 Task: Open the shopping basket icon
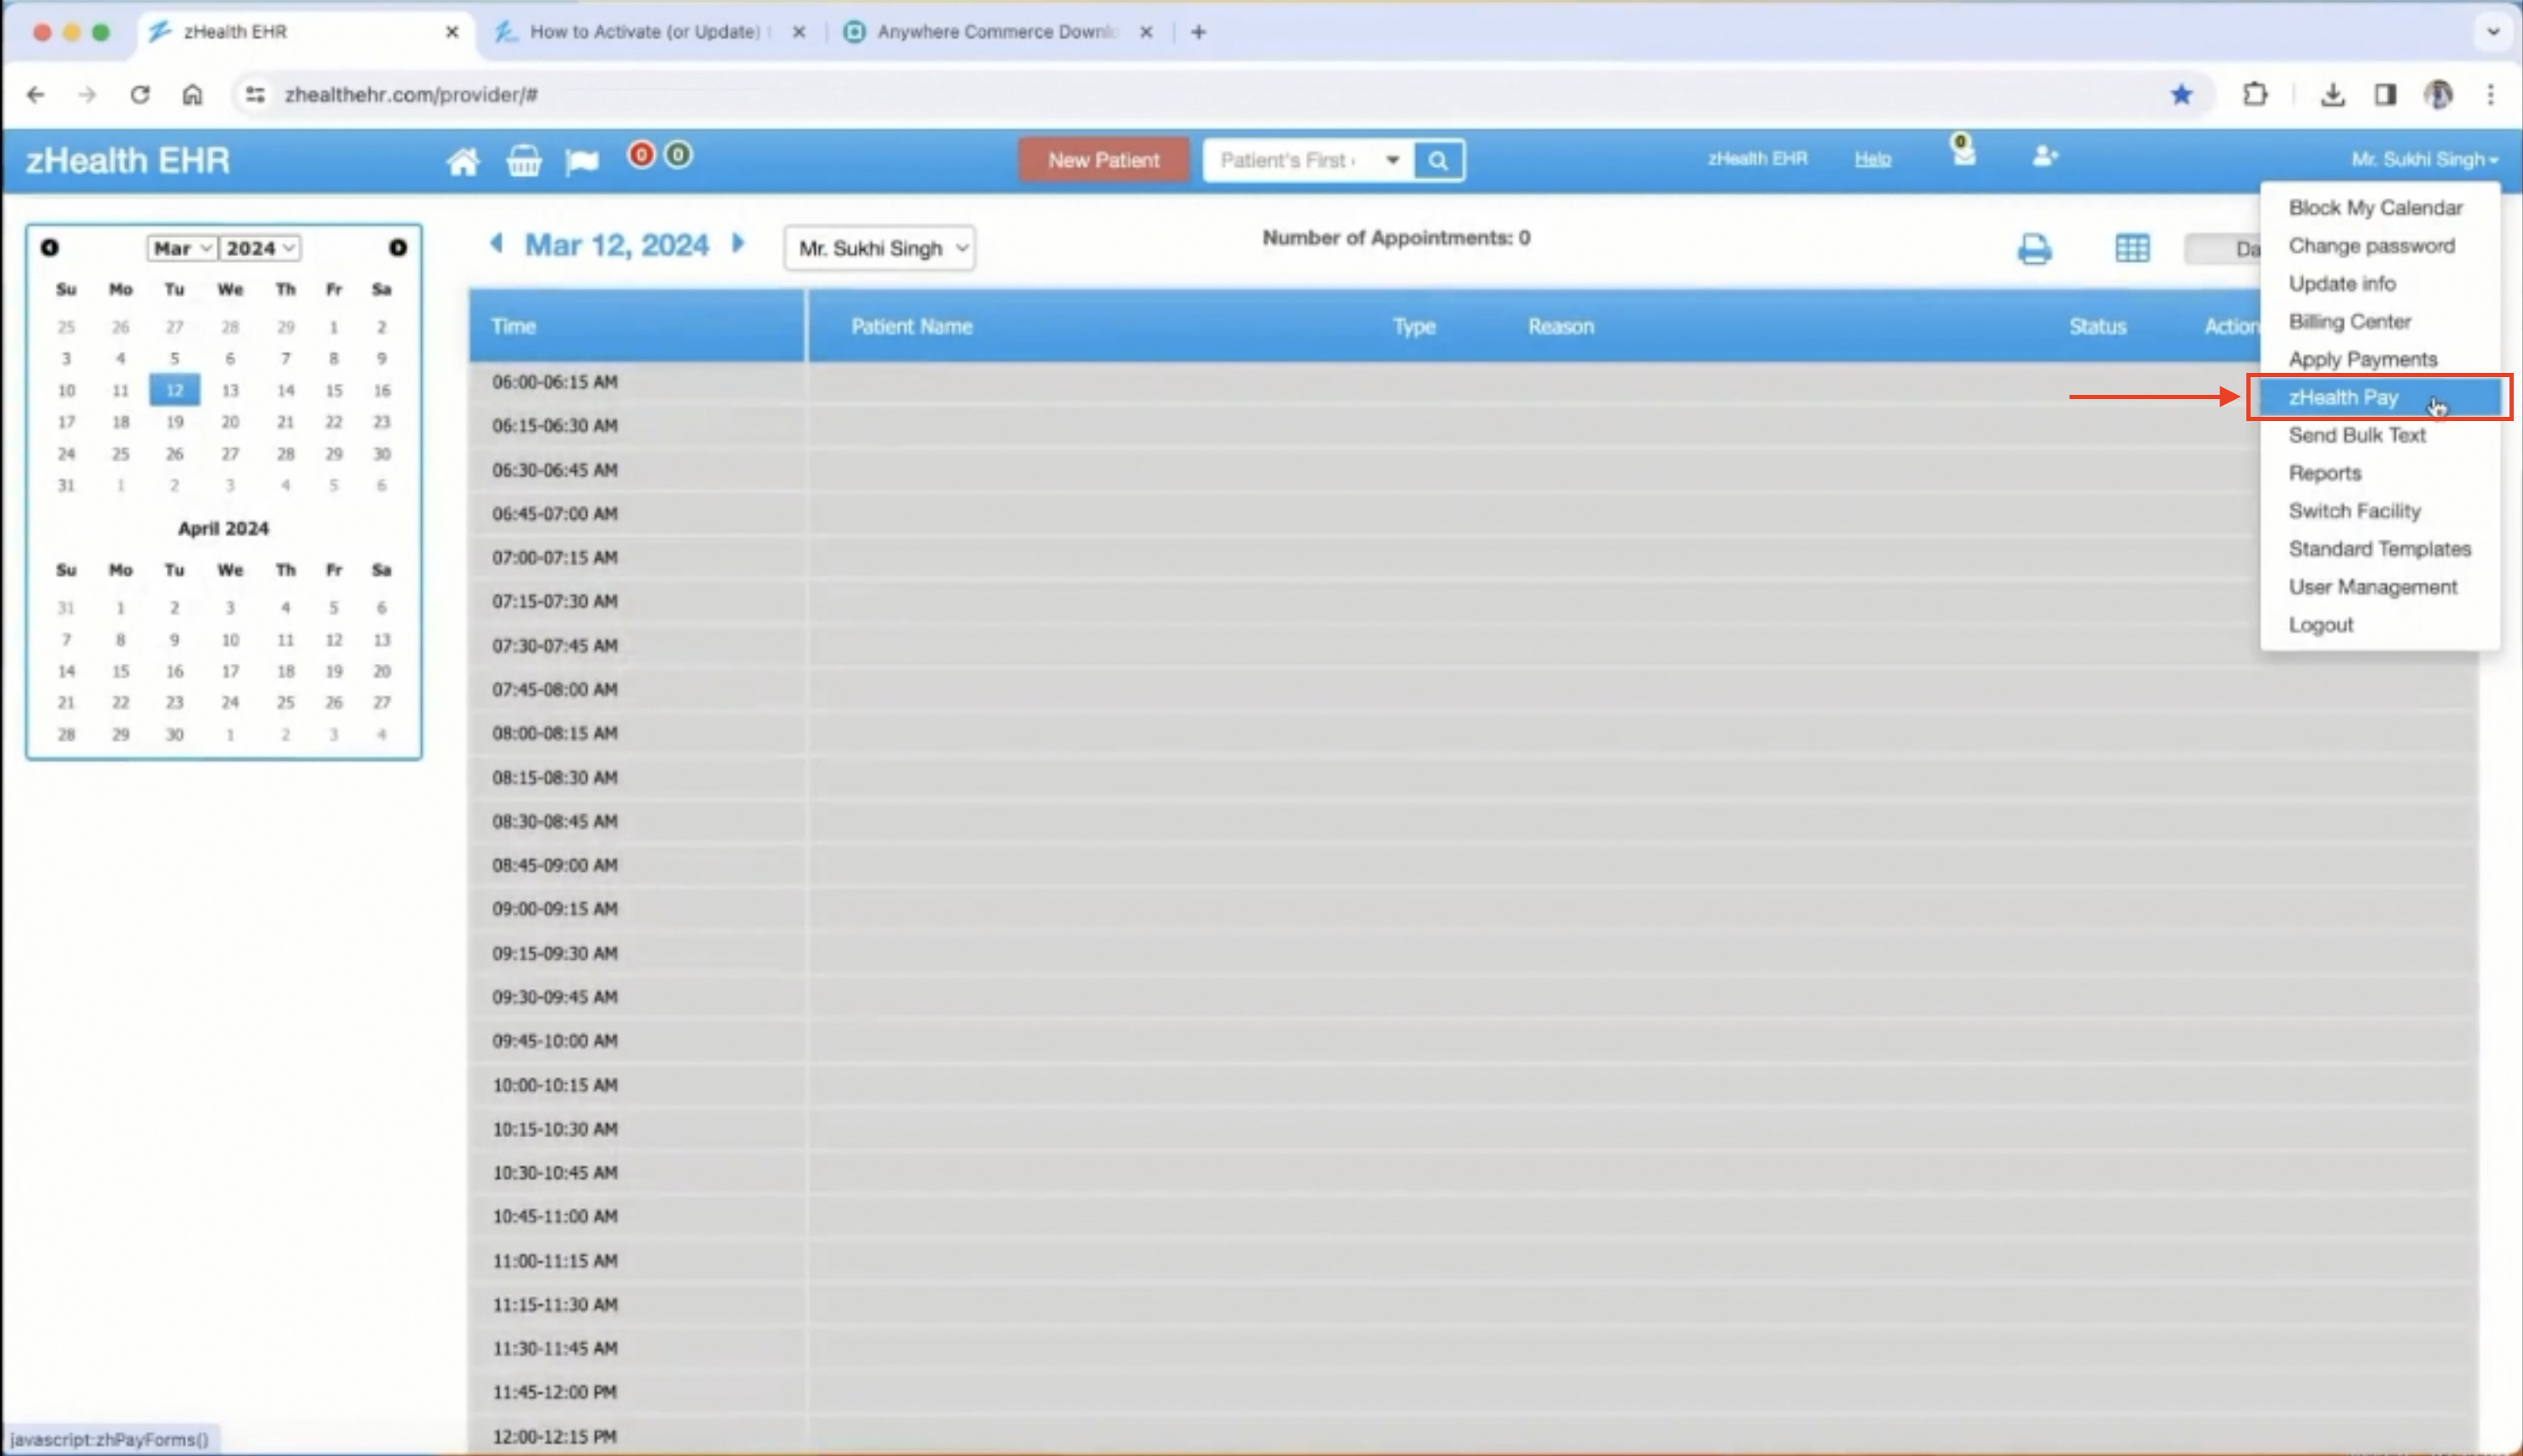coord(523,160)
